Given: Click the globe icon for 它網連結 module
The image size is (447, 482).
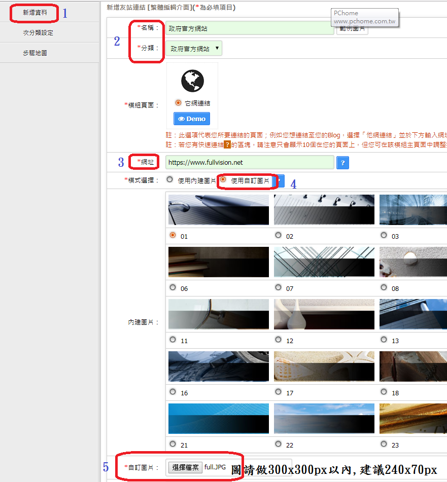Looking at the screenshot, I should (193, 81).
